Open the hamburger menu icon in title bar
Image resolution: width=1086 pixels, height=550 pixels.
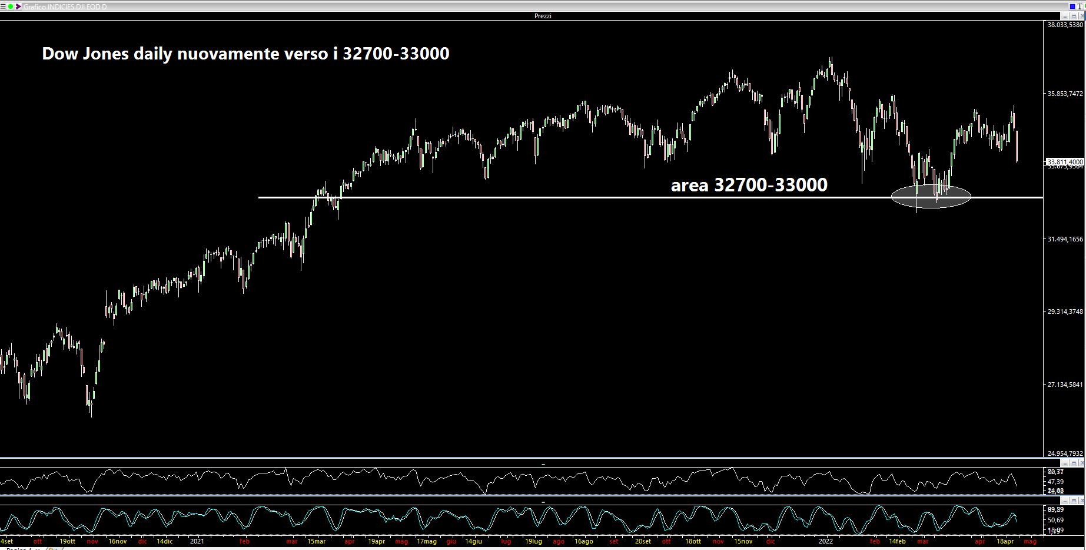(x=3, y=6)
